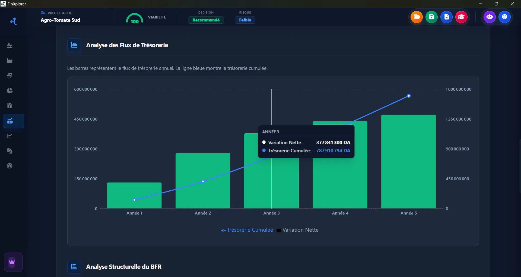Viewport: 521px width, 277px height.
Task: Click the red graduation cap button
Action: click(461, 17)
